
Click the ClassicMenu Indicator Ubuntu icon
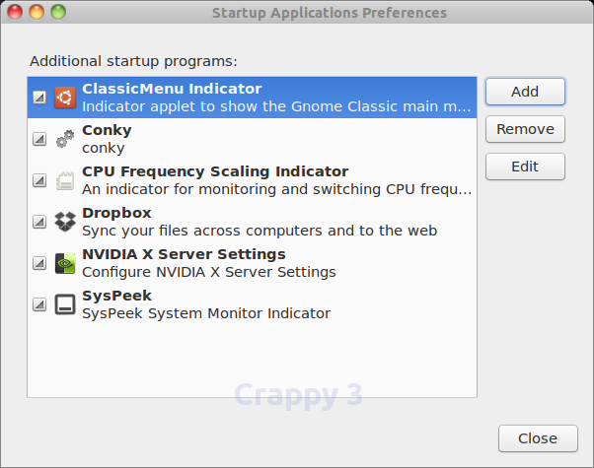pos(65,98)
